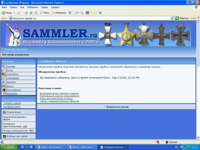Open the Избранное menu in the menu bar
This screenshot has width=200, height=150.
33,7
